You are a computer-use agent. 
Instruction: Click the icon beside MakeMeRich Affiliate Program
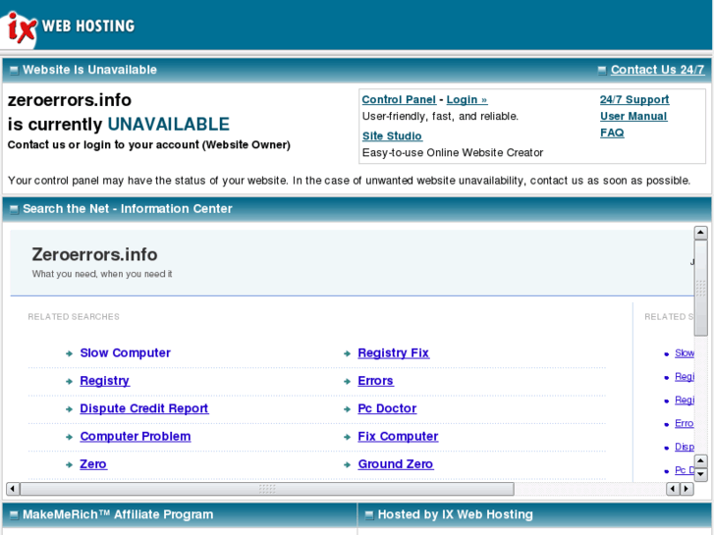pyautogui.click(x=14, y=515)
